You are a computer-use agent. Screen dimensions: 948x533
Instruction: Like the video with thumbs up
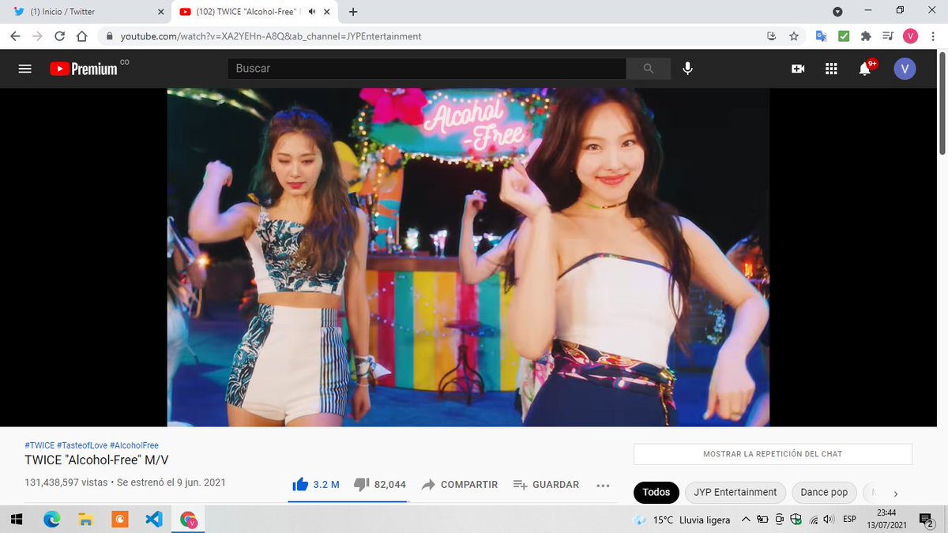[x=316, y=484]
